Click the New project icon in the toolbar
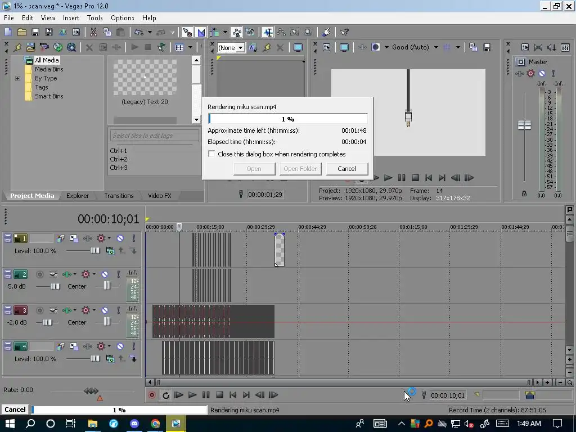The image size is (576, 432). [x=8, y=32]
